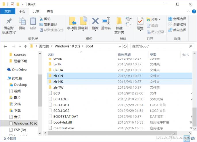Switch to Home (主页) tab
The width and height of the screenshot is (197, 142).
coord(22,12)
